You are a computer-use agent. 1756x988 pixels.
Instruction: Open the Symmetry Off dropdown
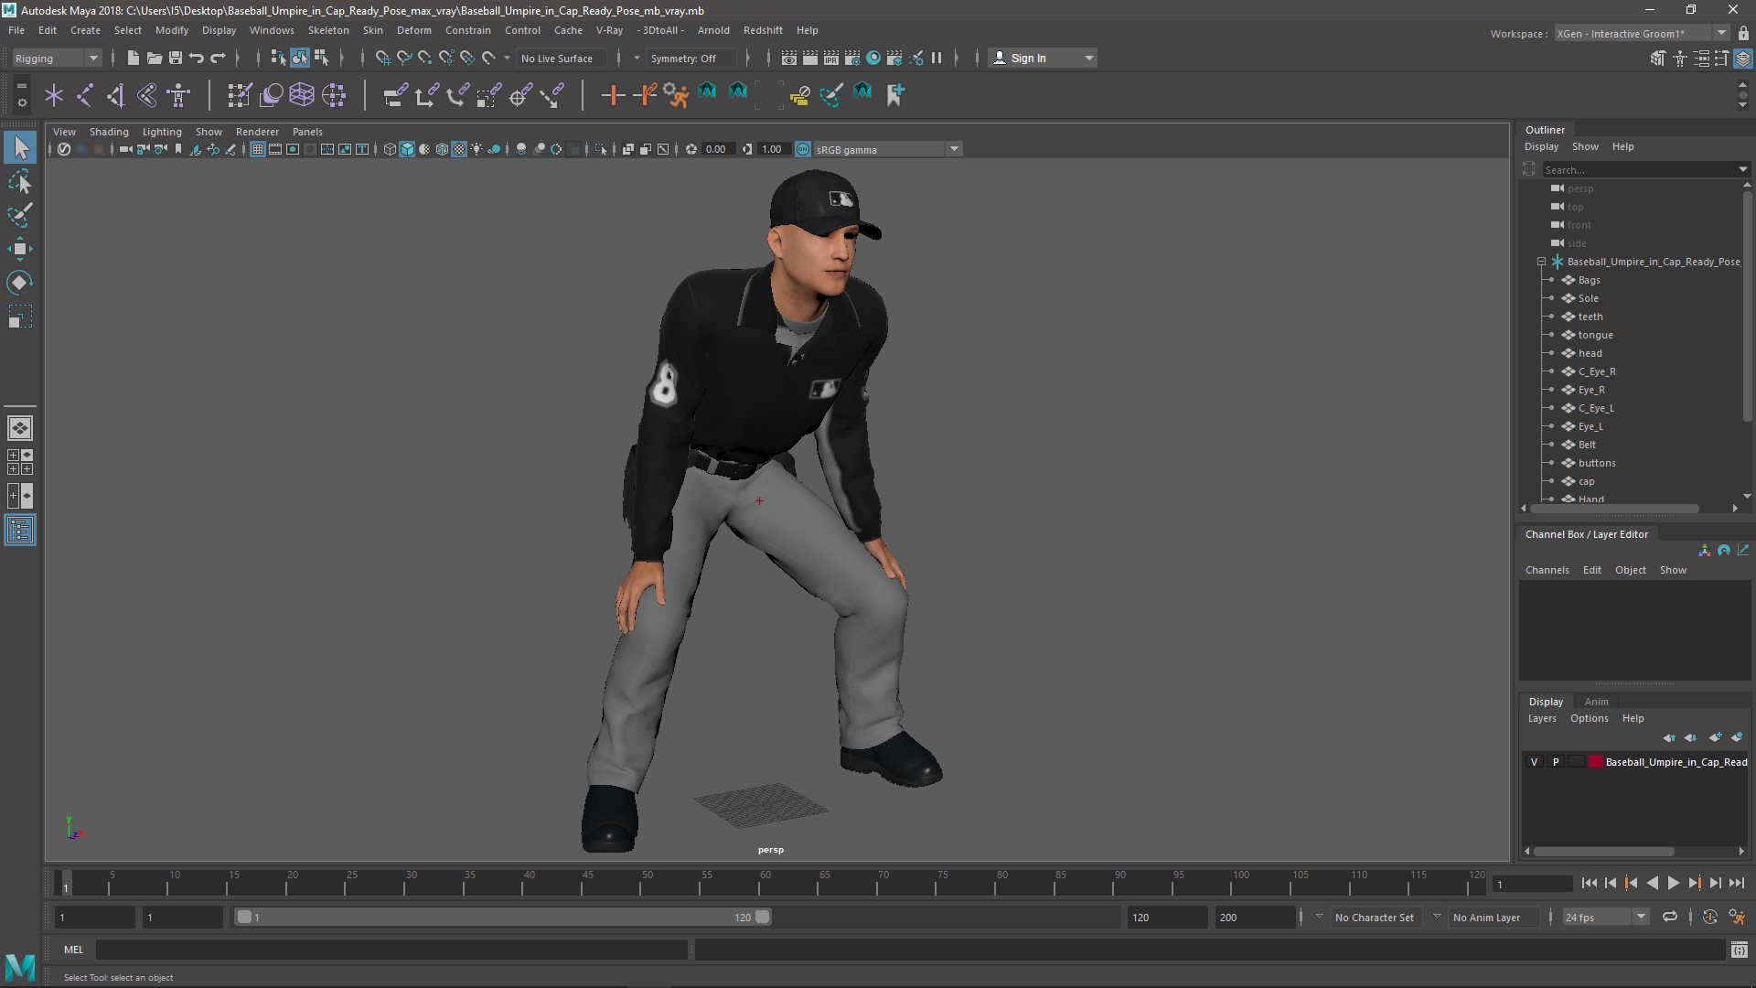[691, 59]
